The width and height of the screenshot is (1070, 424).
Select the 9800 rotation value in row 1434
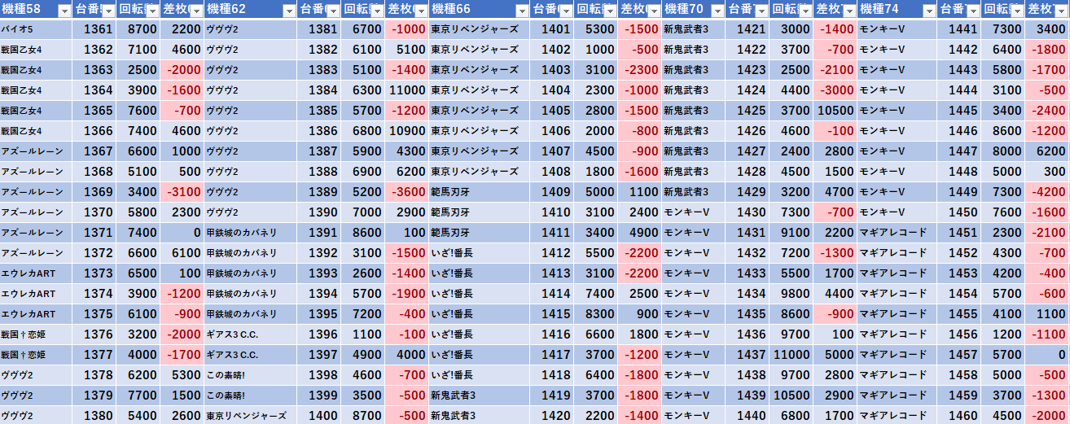[791, 294]
